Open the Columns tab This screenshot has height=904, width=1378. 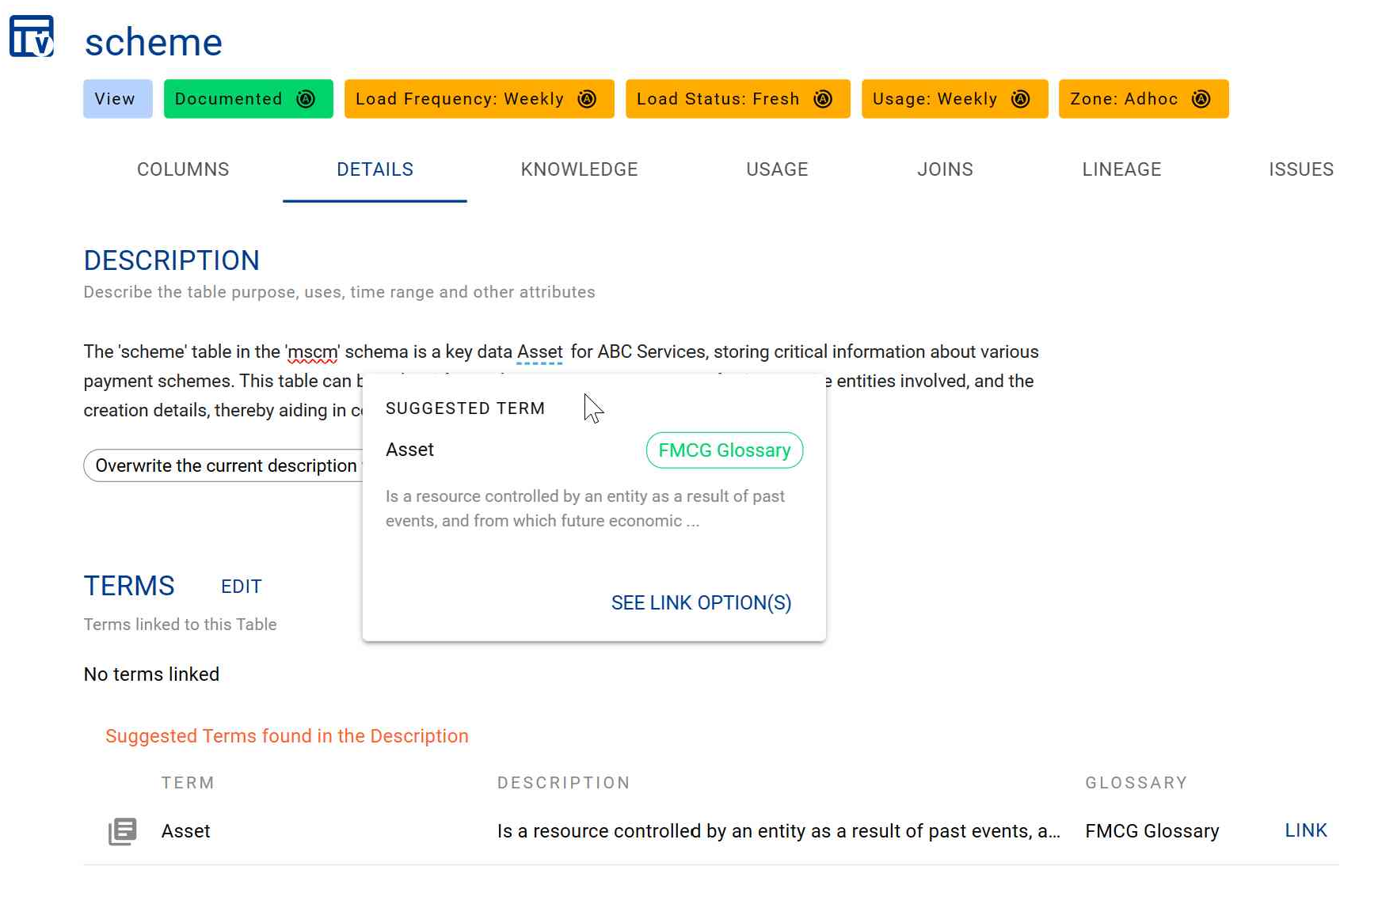pos(183,169)
